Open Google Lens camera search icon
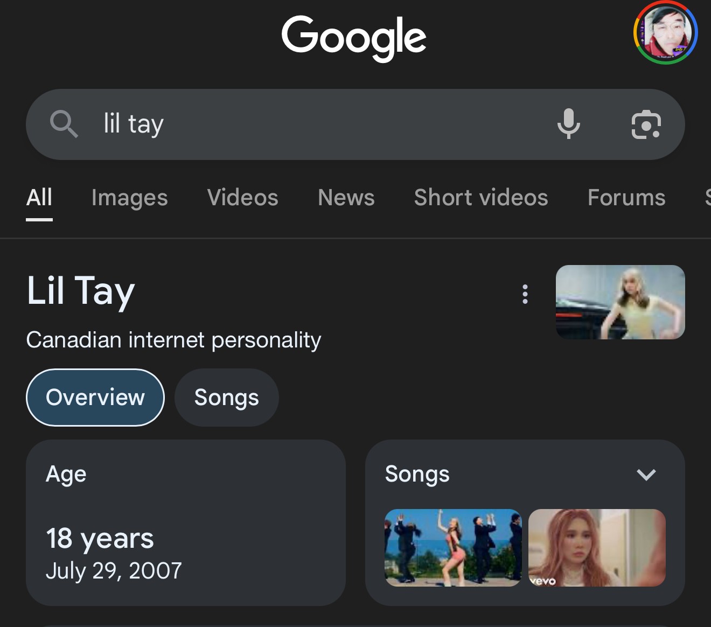 click(x=646, y=124)
